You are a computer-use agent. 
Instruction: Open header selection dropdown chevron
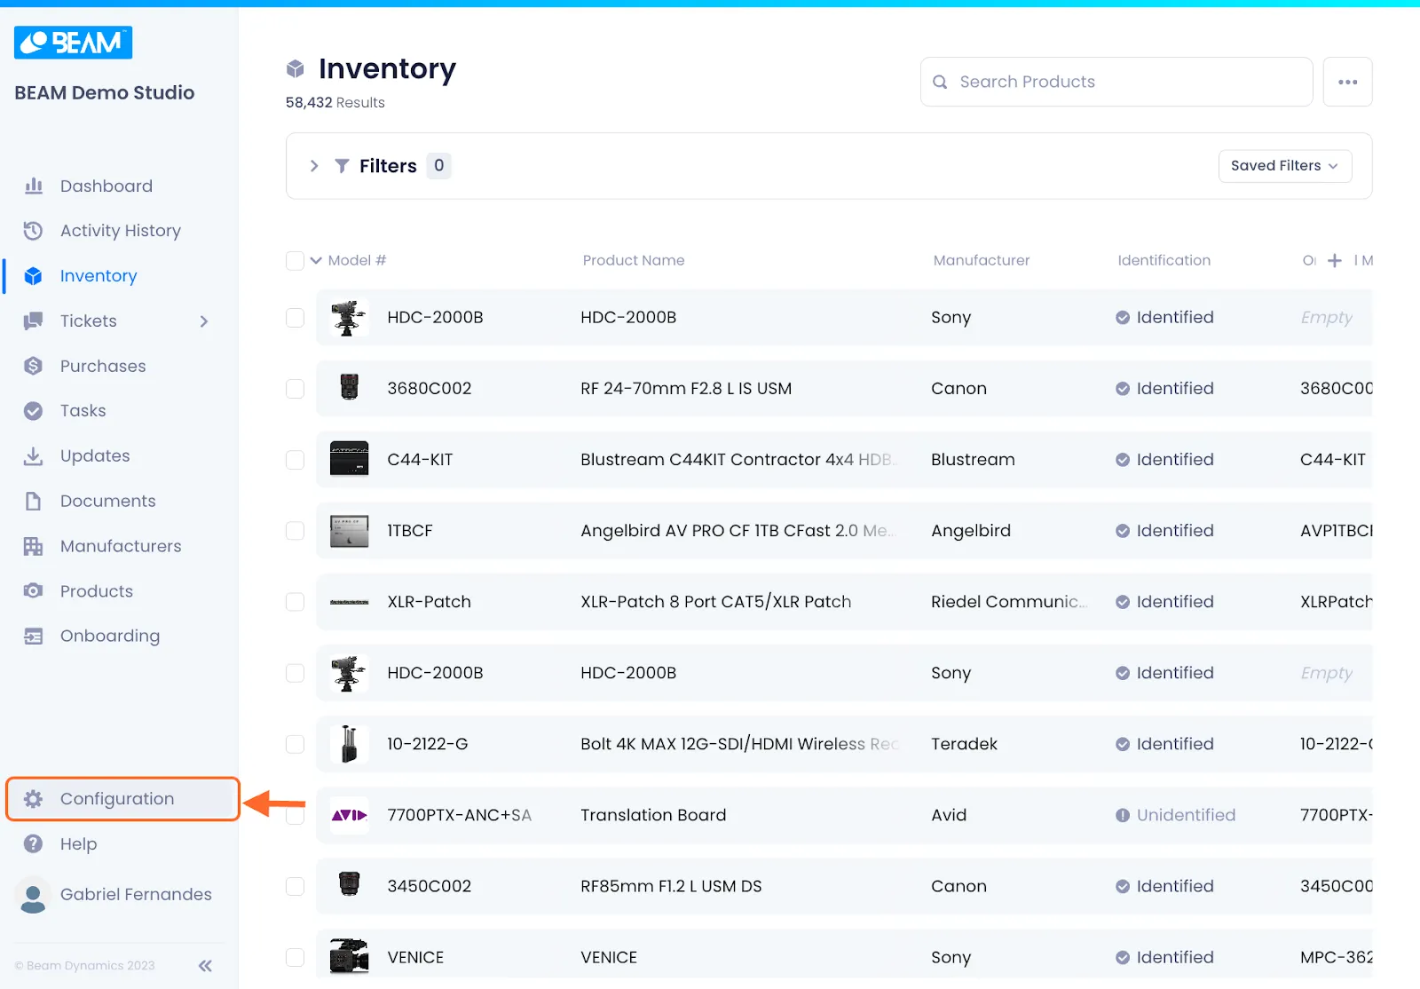pyautogui.click(x=316, y=260)
